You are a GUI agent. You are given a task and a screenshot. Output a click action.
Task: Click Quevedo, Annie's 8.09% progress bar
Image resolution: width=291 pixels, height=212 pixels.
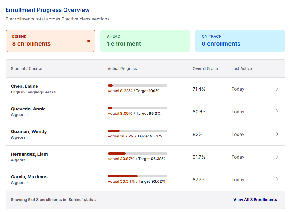(x=137, y=108)
